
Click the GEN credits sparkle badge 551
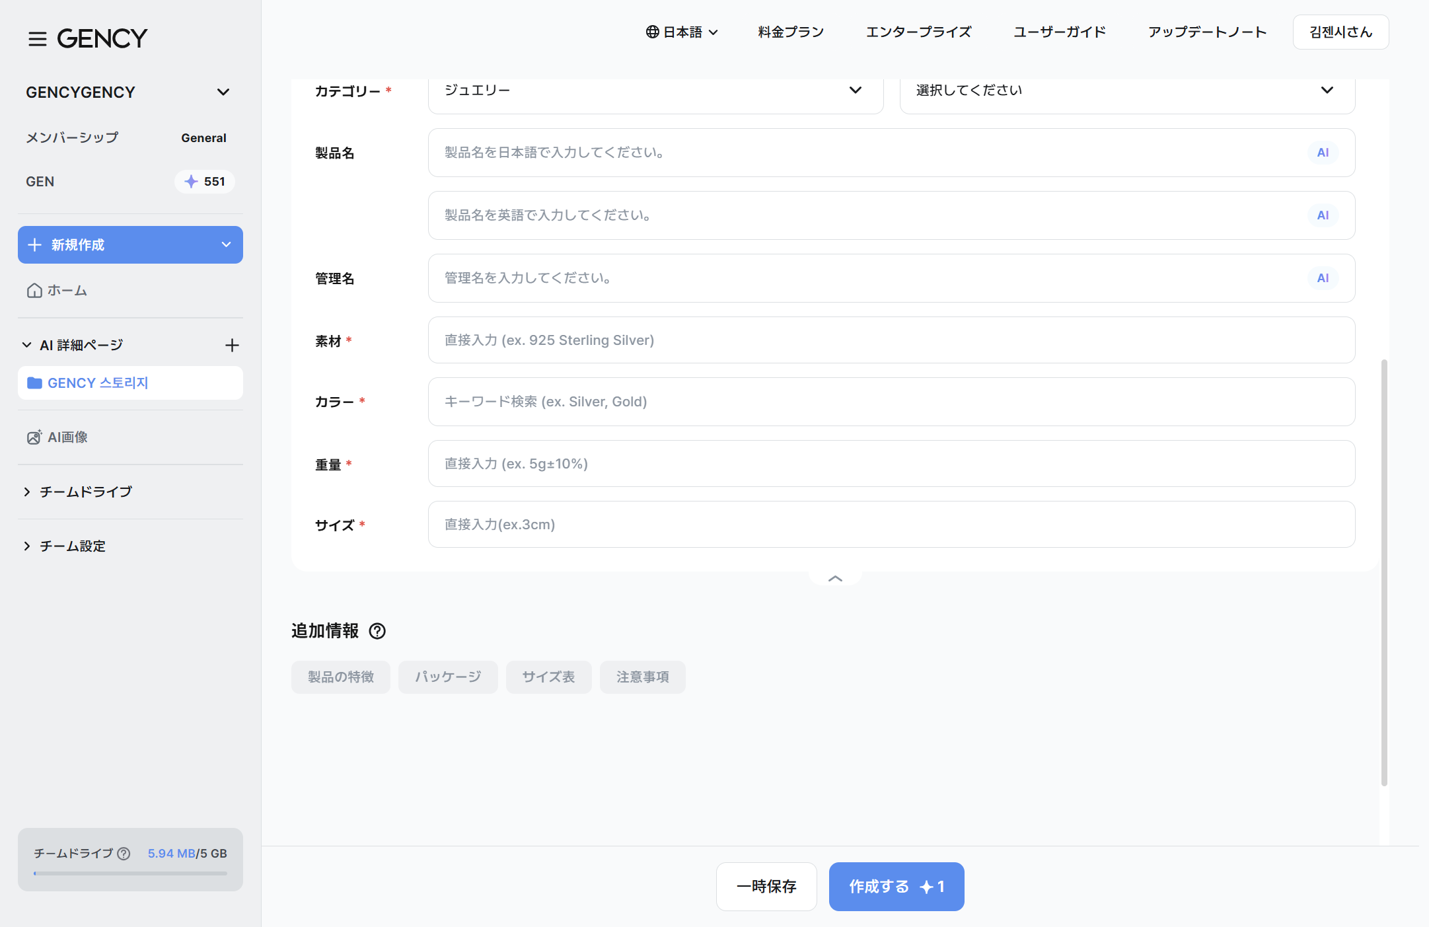pos(205,182)
